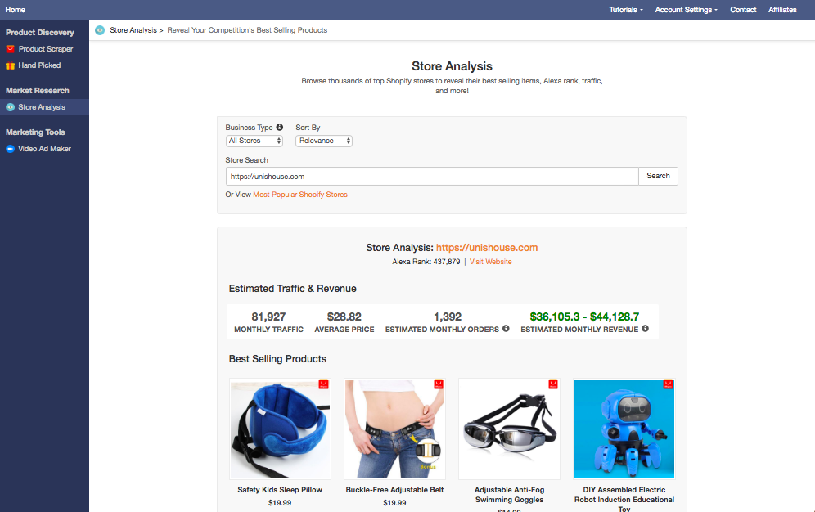
Task: Open the Sort By dropdown
Action: 323,140
